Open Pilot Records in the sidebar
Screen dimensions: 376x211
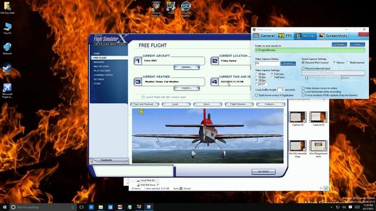102,71
